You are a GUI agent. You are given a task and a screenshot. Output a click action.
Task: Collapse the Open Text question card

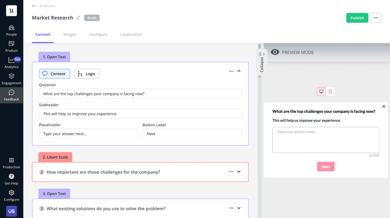click(239, 71)
